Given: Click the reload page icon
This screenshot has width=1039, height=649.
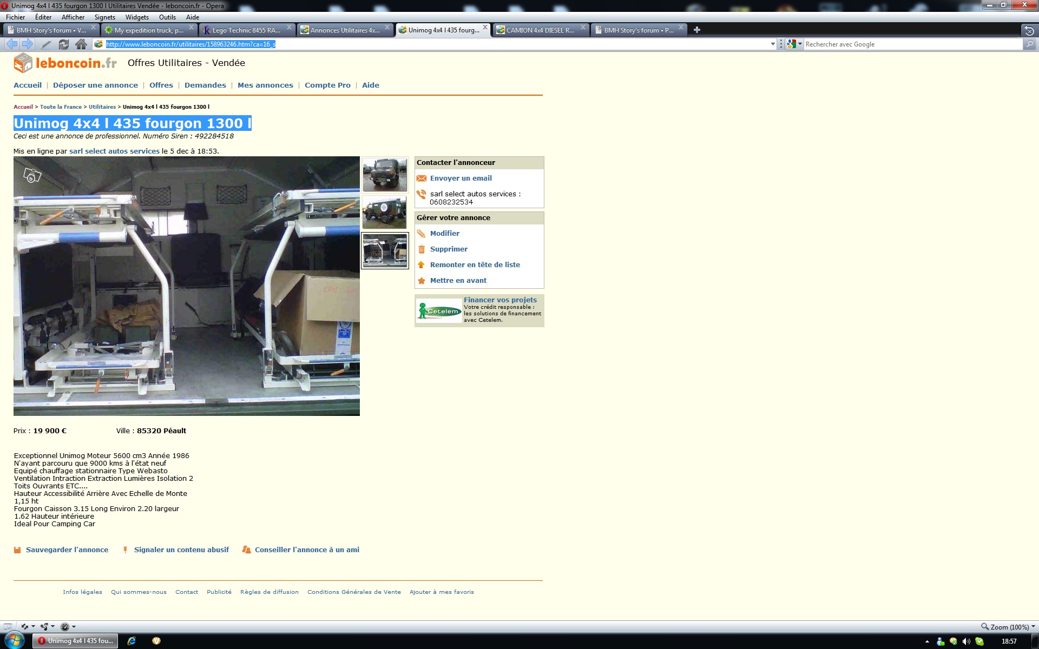Looking at the screenshot, I should click(64, 44).
